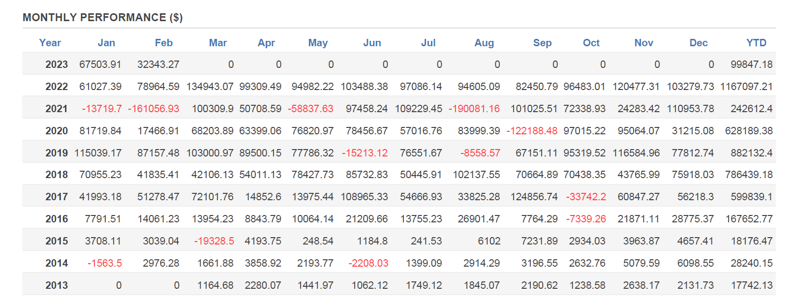Select the Jan column header
The width and height of the screenshot is (796, 306).
(106, 43)
